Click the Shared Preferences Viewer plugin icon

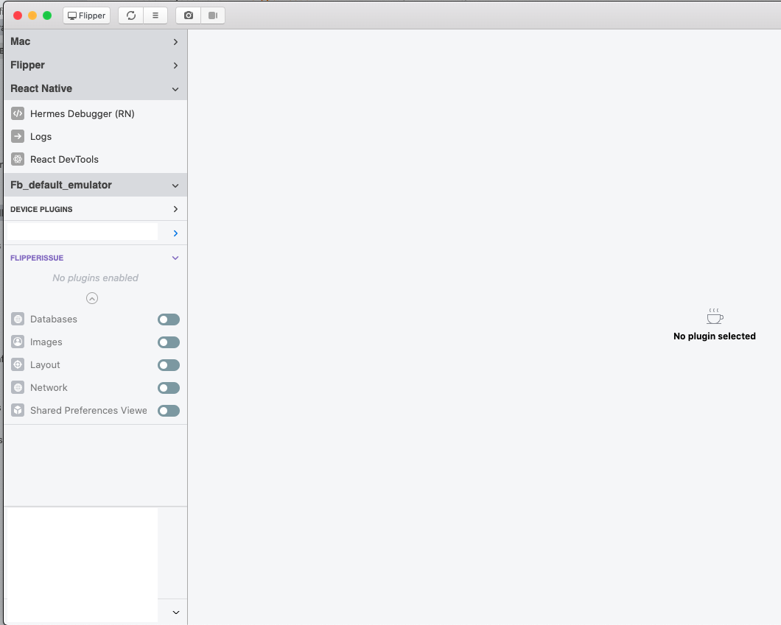point(17,410)
